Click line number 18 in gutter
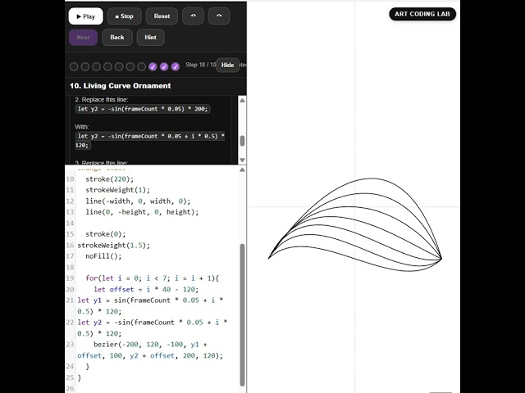 70,268
